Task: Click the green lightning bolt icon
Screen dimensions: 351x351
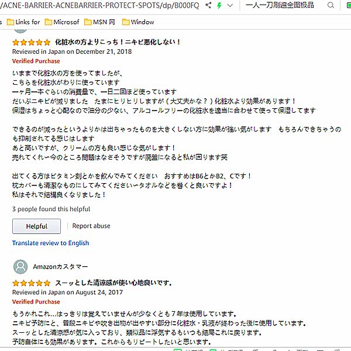Action: tap(218, 5)
